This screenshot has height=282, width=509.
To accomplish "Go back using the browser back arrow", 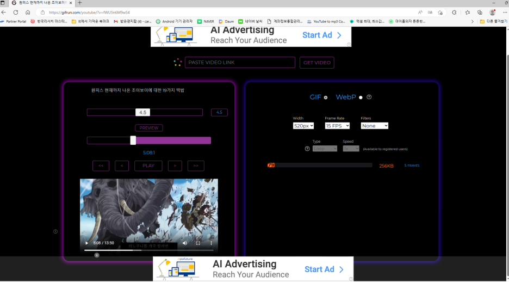I will [4, 13].
